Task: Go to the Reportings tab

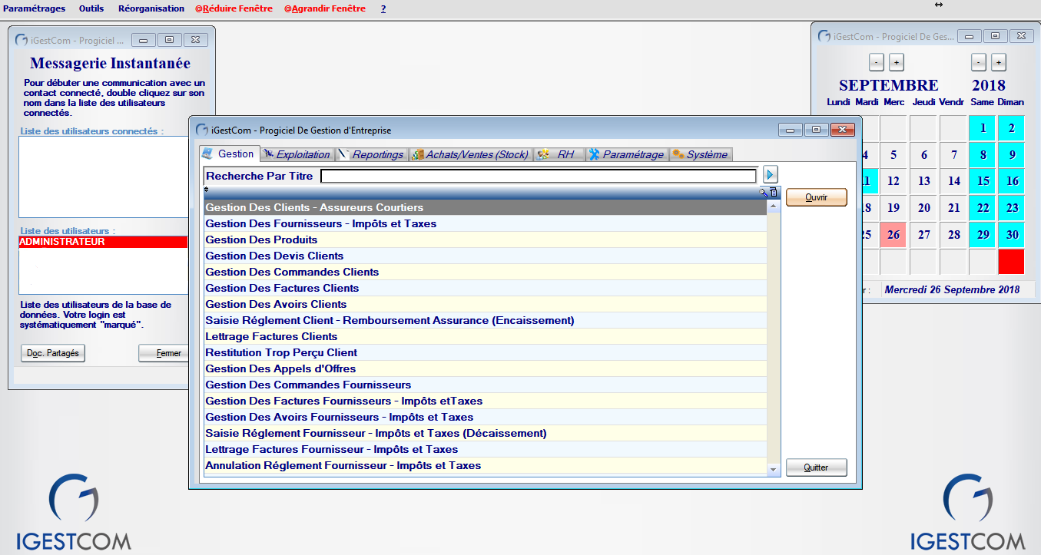Action: tap(372, 154)
